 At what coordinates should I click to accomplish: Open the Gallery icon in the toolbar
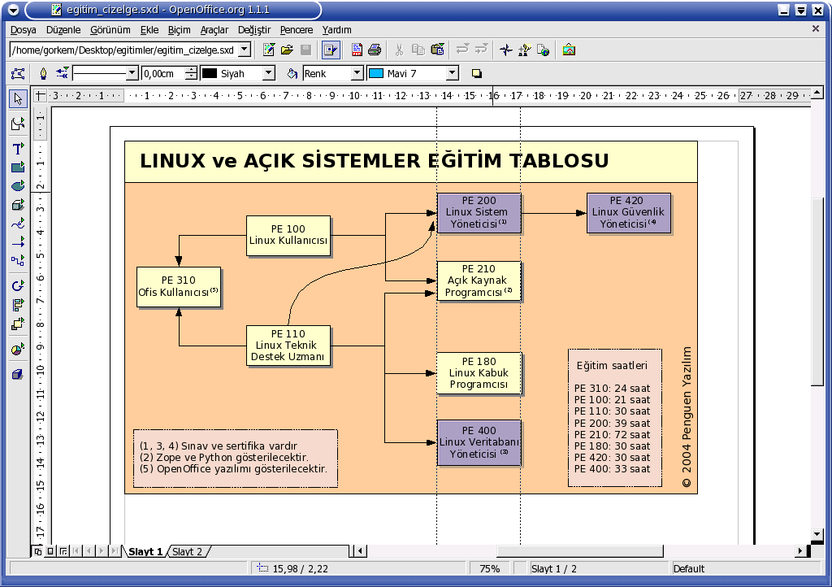coord(569,50)
